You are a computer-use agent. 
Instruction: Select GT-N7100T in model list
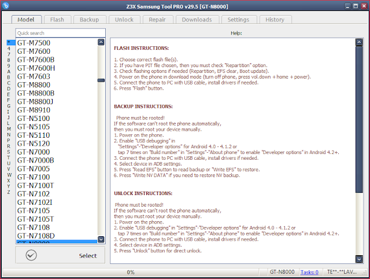[x=57, y=185]
